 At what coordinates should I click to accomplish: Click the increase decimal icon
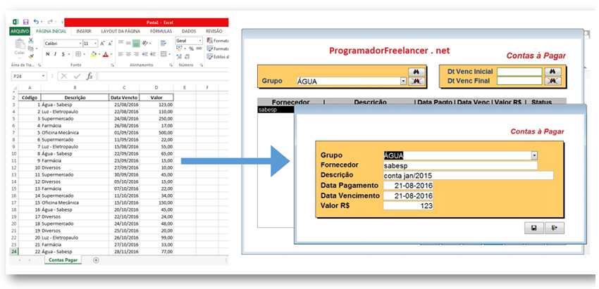(x=179, y=56)
